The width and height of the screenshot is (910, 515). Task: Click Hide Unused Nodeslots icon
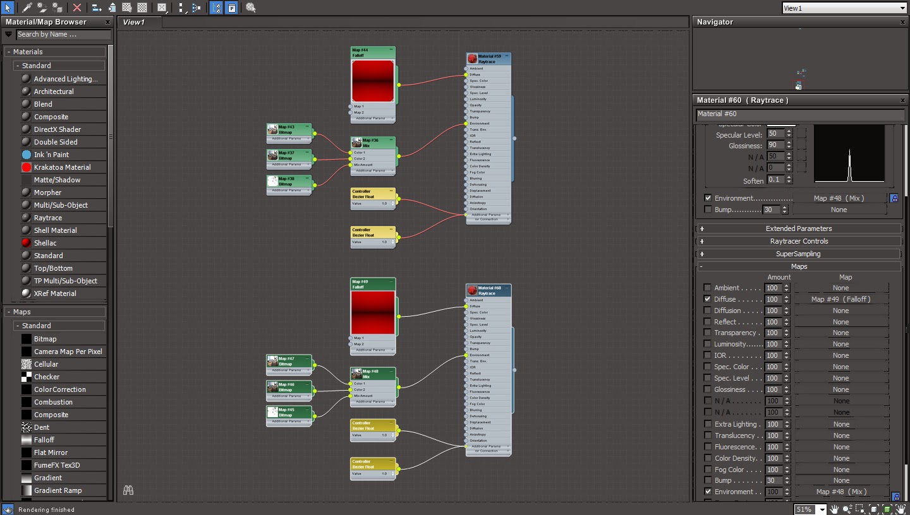coord(112,8)
